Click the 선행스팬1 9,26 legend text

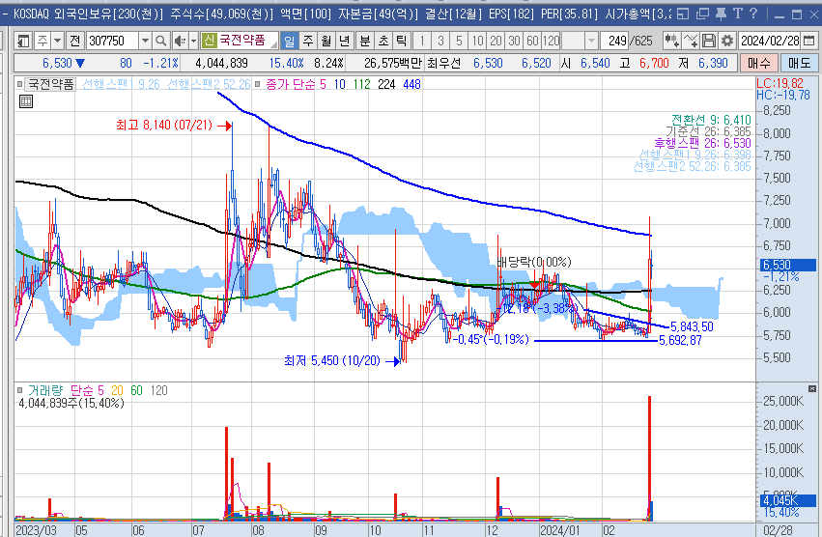pyautogui.click(x=121, y=84)
